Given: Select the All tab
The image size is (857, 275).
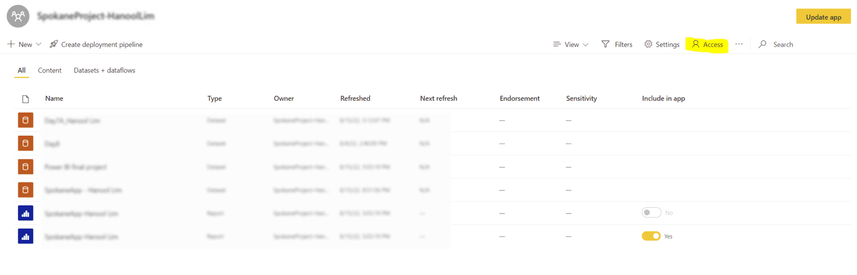Looking at the screenshot, I should (21, 70).
